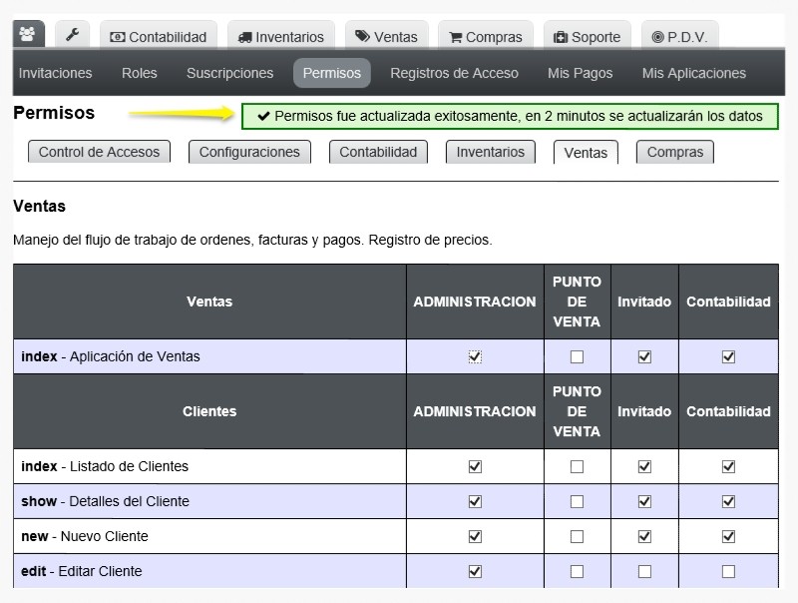Select Permisos in the navigation bar

(x=332, y=73)
